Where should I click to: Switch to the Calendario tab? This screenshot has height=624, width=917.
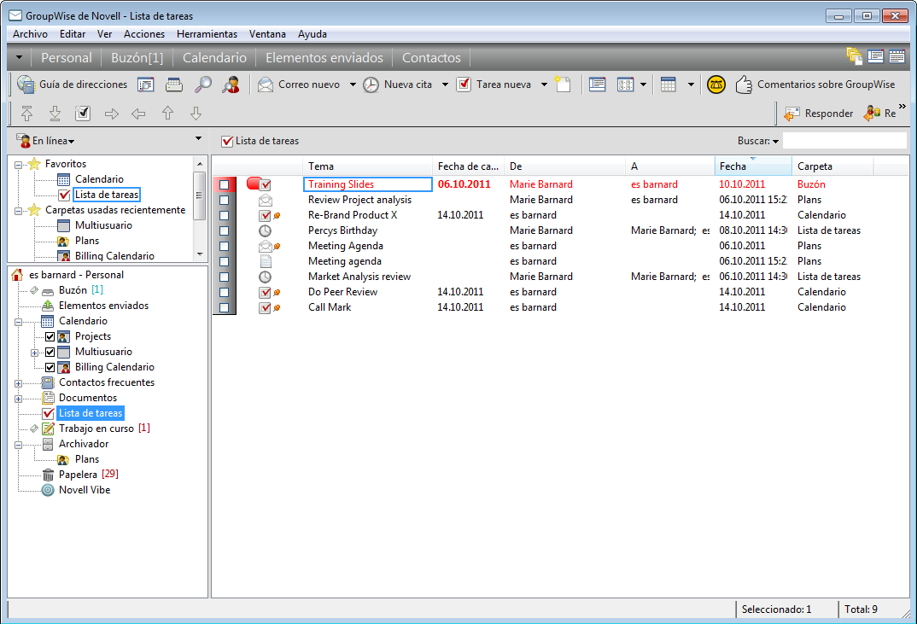point(214,58)
